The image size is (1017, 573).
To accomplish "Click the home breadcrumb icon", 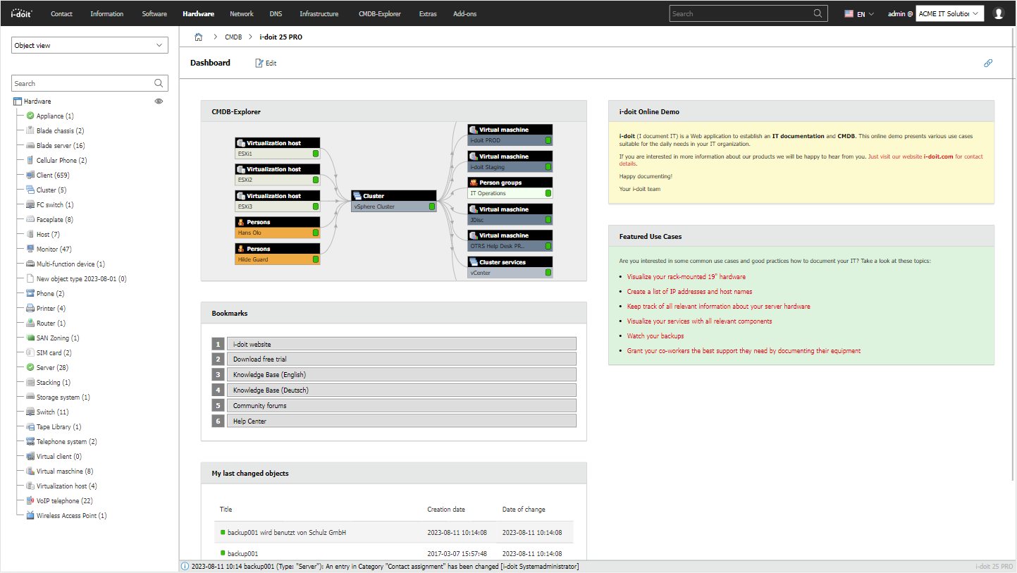I will pyautogui.click(x=199, y=37).
